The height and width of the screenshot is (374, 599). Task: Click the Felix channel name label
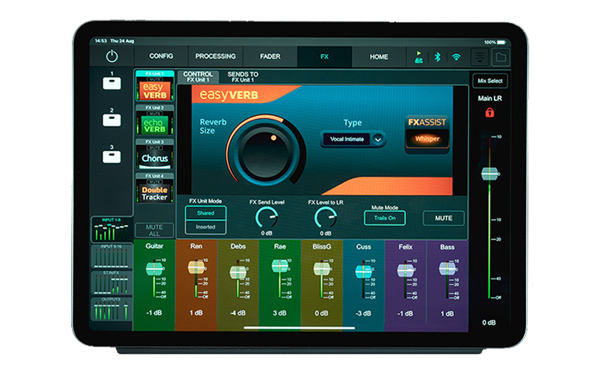point(405,247)
